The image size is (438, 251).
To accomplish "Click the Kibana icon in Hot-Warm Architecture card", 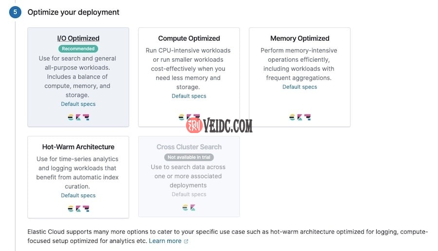I will (78, 208).
